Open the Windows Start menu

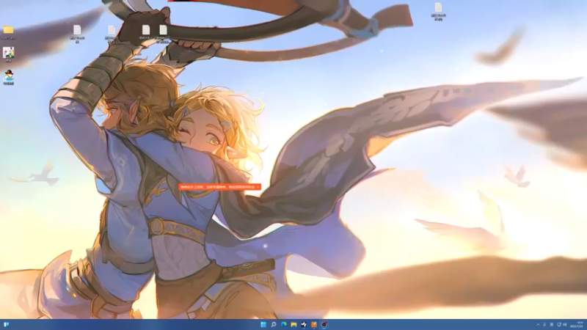coord(263,324)
